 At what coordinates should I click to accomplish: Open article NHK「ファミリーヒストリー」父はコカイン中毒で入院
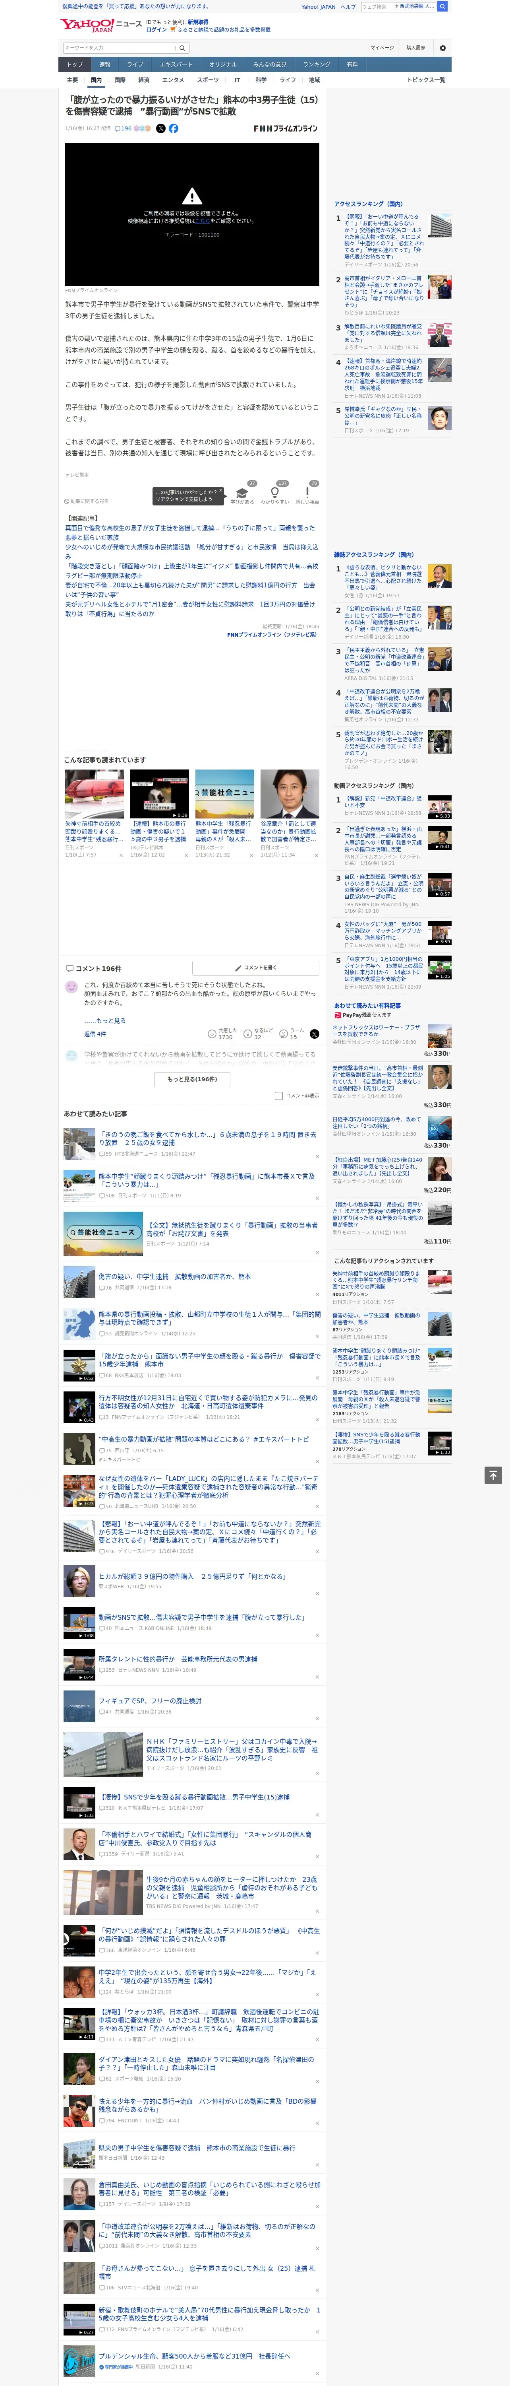point(232,1749)
